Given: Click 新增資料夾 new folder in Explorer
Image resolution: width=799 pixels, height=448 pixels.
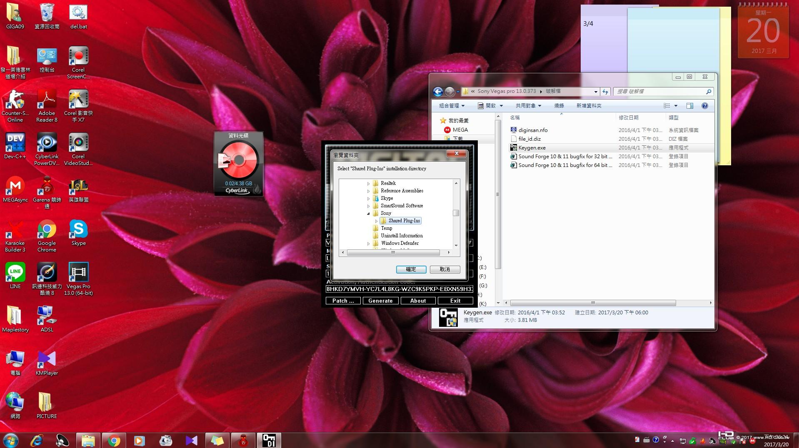Looking at the screenshot, I should click(x=589, y=106).
